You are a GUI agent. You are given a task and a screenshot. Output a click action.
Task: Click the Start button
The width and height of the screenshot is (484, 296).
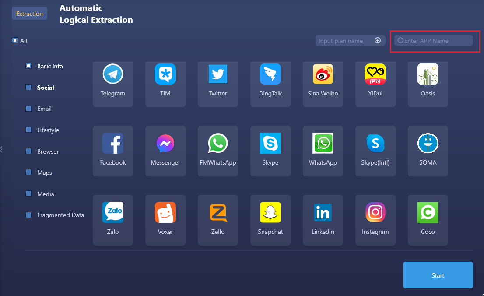pyautogui.click(x=438, y=275)
